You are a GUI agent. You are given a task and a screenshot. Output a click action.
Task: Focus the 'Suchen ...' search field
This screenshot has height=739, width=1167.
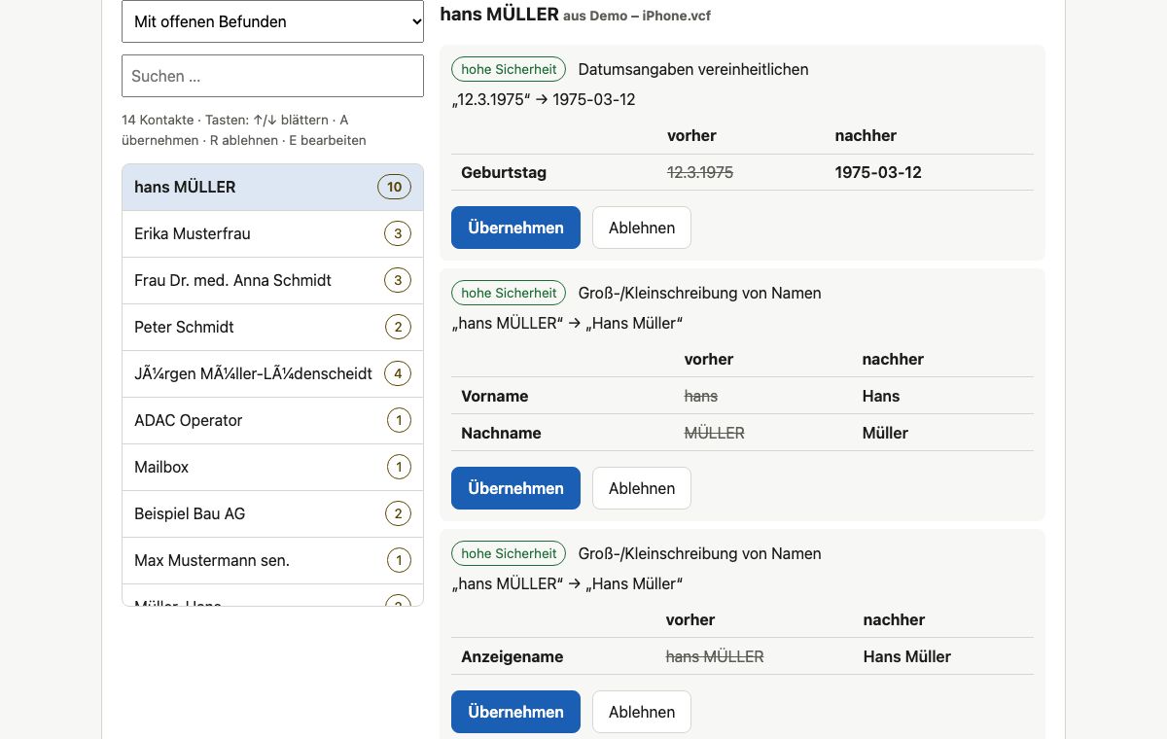pyautogui.click(x=272, y=76)
